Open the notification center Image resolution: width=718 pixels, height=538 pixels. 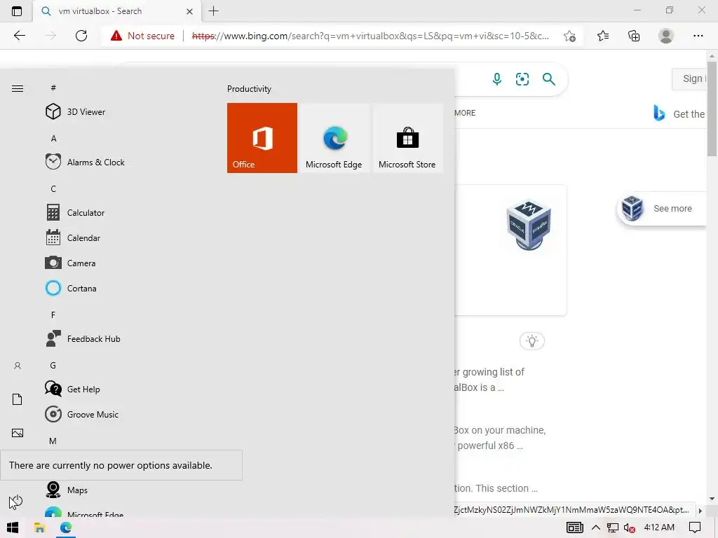[x=695, y=527]
